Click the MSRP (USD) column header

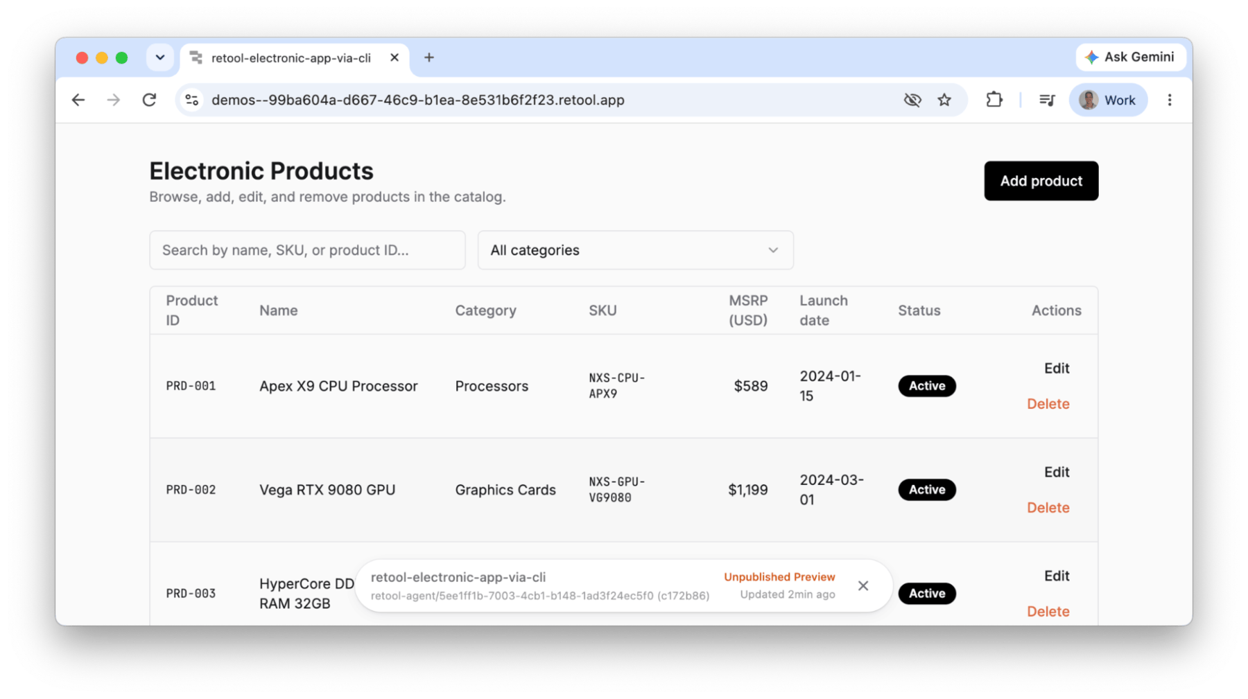(x=748, y=310)
